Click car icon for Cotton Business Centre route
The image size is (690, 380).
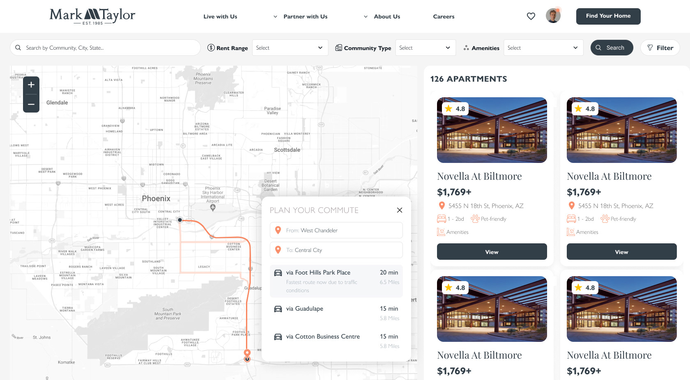(x=278, y=337)
